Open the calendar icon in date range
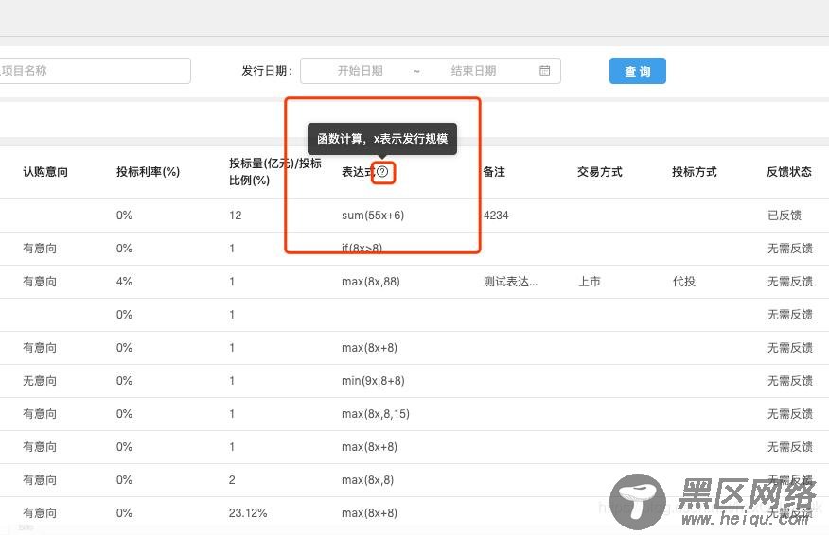829x535 pixels. point(544,70)
